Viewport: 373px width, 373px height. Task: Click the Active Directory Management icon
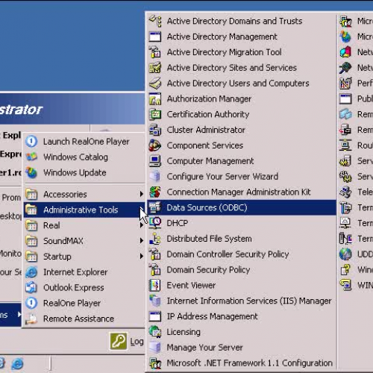pyautogui.click(x=155, y=37)
